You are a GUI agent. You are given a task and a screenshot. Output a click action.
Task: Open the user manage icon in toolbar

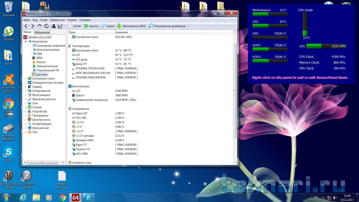click(53, 26)
